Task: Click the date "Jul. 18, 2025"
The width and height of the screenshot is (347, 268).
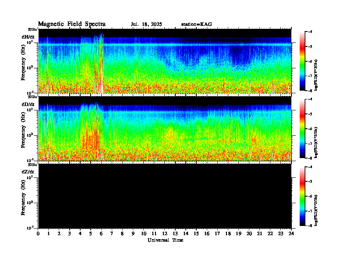Action: [x=146, y=25]
